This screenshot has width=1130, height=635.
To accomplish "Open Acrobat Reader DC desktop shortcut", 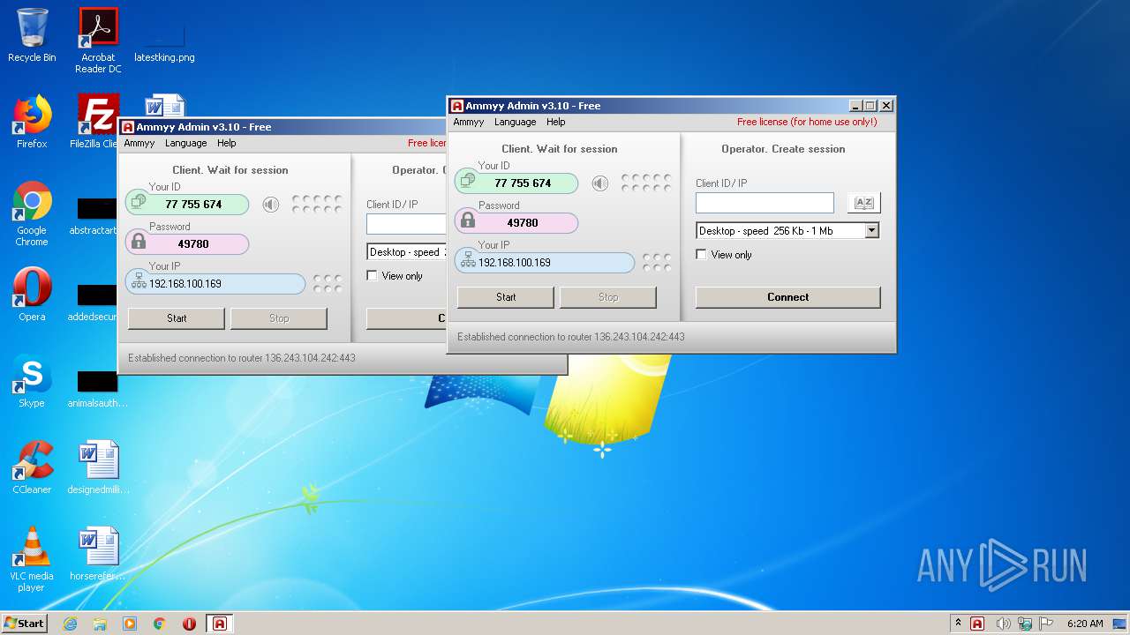I will click(98, 40).
